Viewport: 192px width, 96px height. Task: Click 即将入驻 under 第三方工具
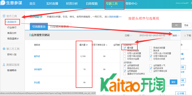click(12, 55)
